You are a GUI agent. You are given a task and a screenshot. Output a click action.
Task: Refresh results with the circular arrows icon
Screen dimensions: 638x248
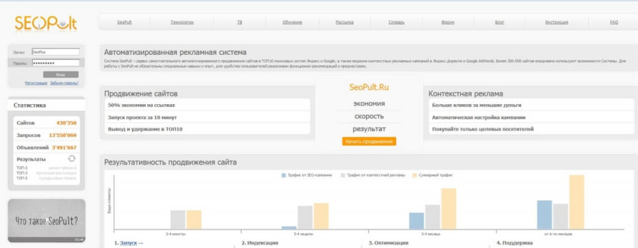coord(72,158)
